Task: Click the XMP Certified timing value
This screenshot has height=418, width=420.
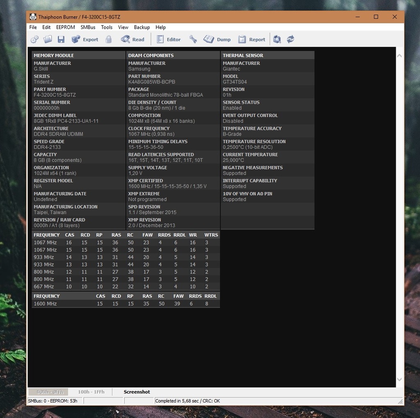Action: 167,186
